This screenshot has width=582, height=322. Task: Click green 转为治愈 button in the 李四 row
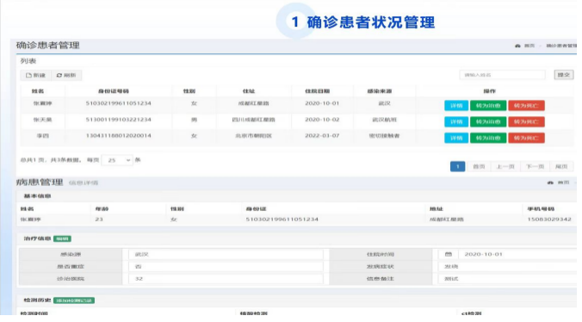[x=488, y=138]
